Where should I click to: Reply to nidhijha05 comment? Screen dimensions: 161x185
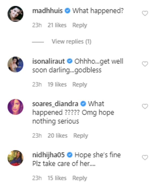point(80,178)
